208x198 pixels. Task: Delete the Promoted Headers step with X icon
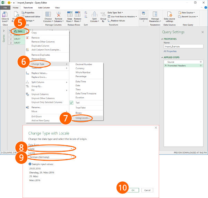click(166, 66)
